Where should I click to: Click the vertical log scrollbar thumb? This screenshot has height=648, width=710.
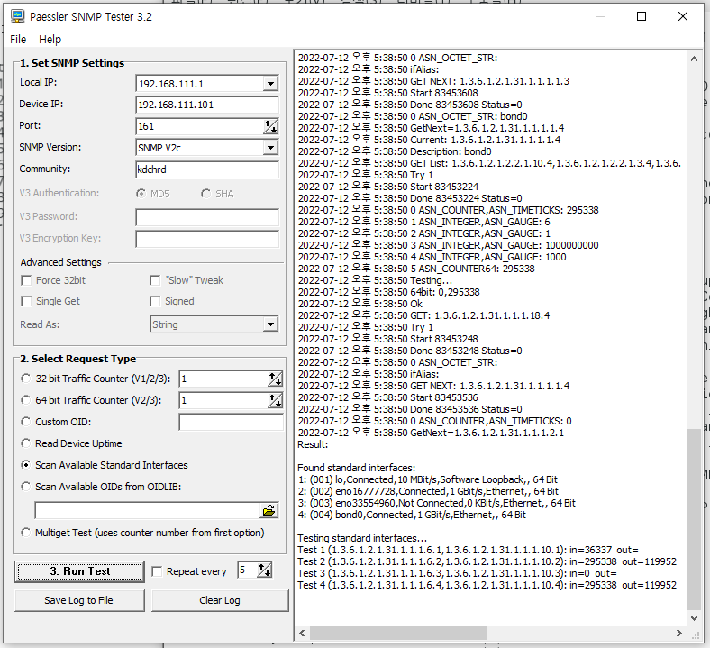(x=694, y=519)
